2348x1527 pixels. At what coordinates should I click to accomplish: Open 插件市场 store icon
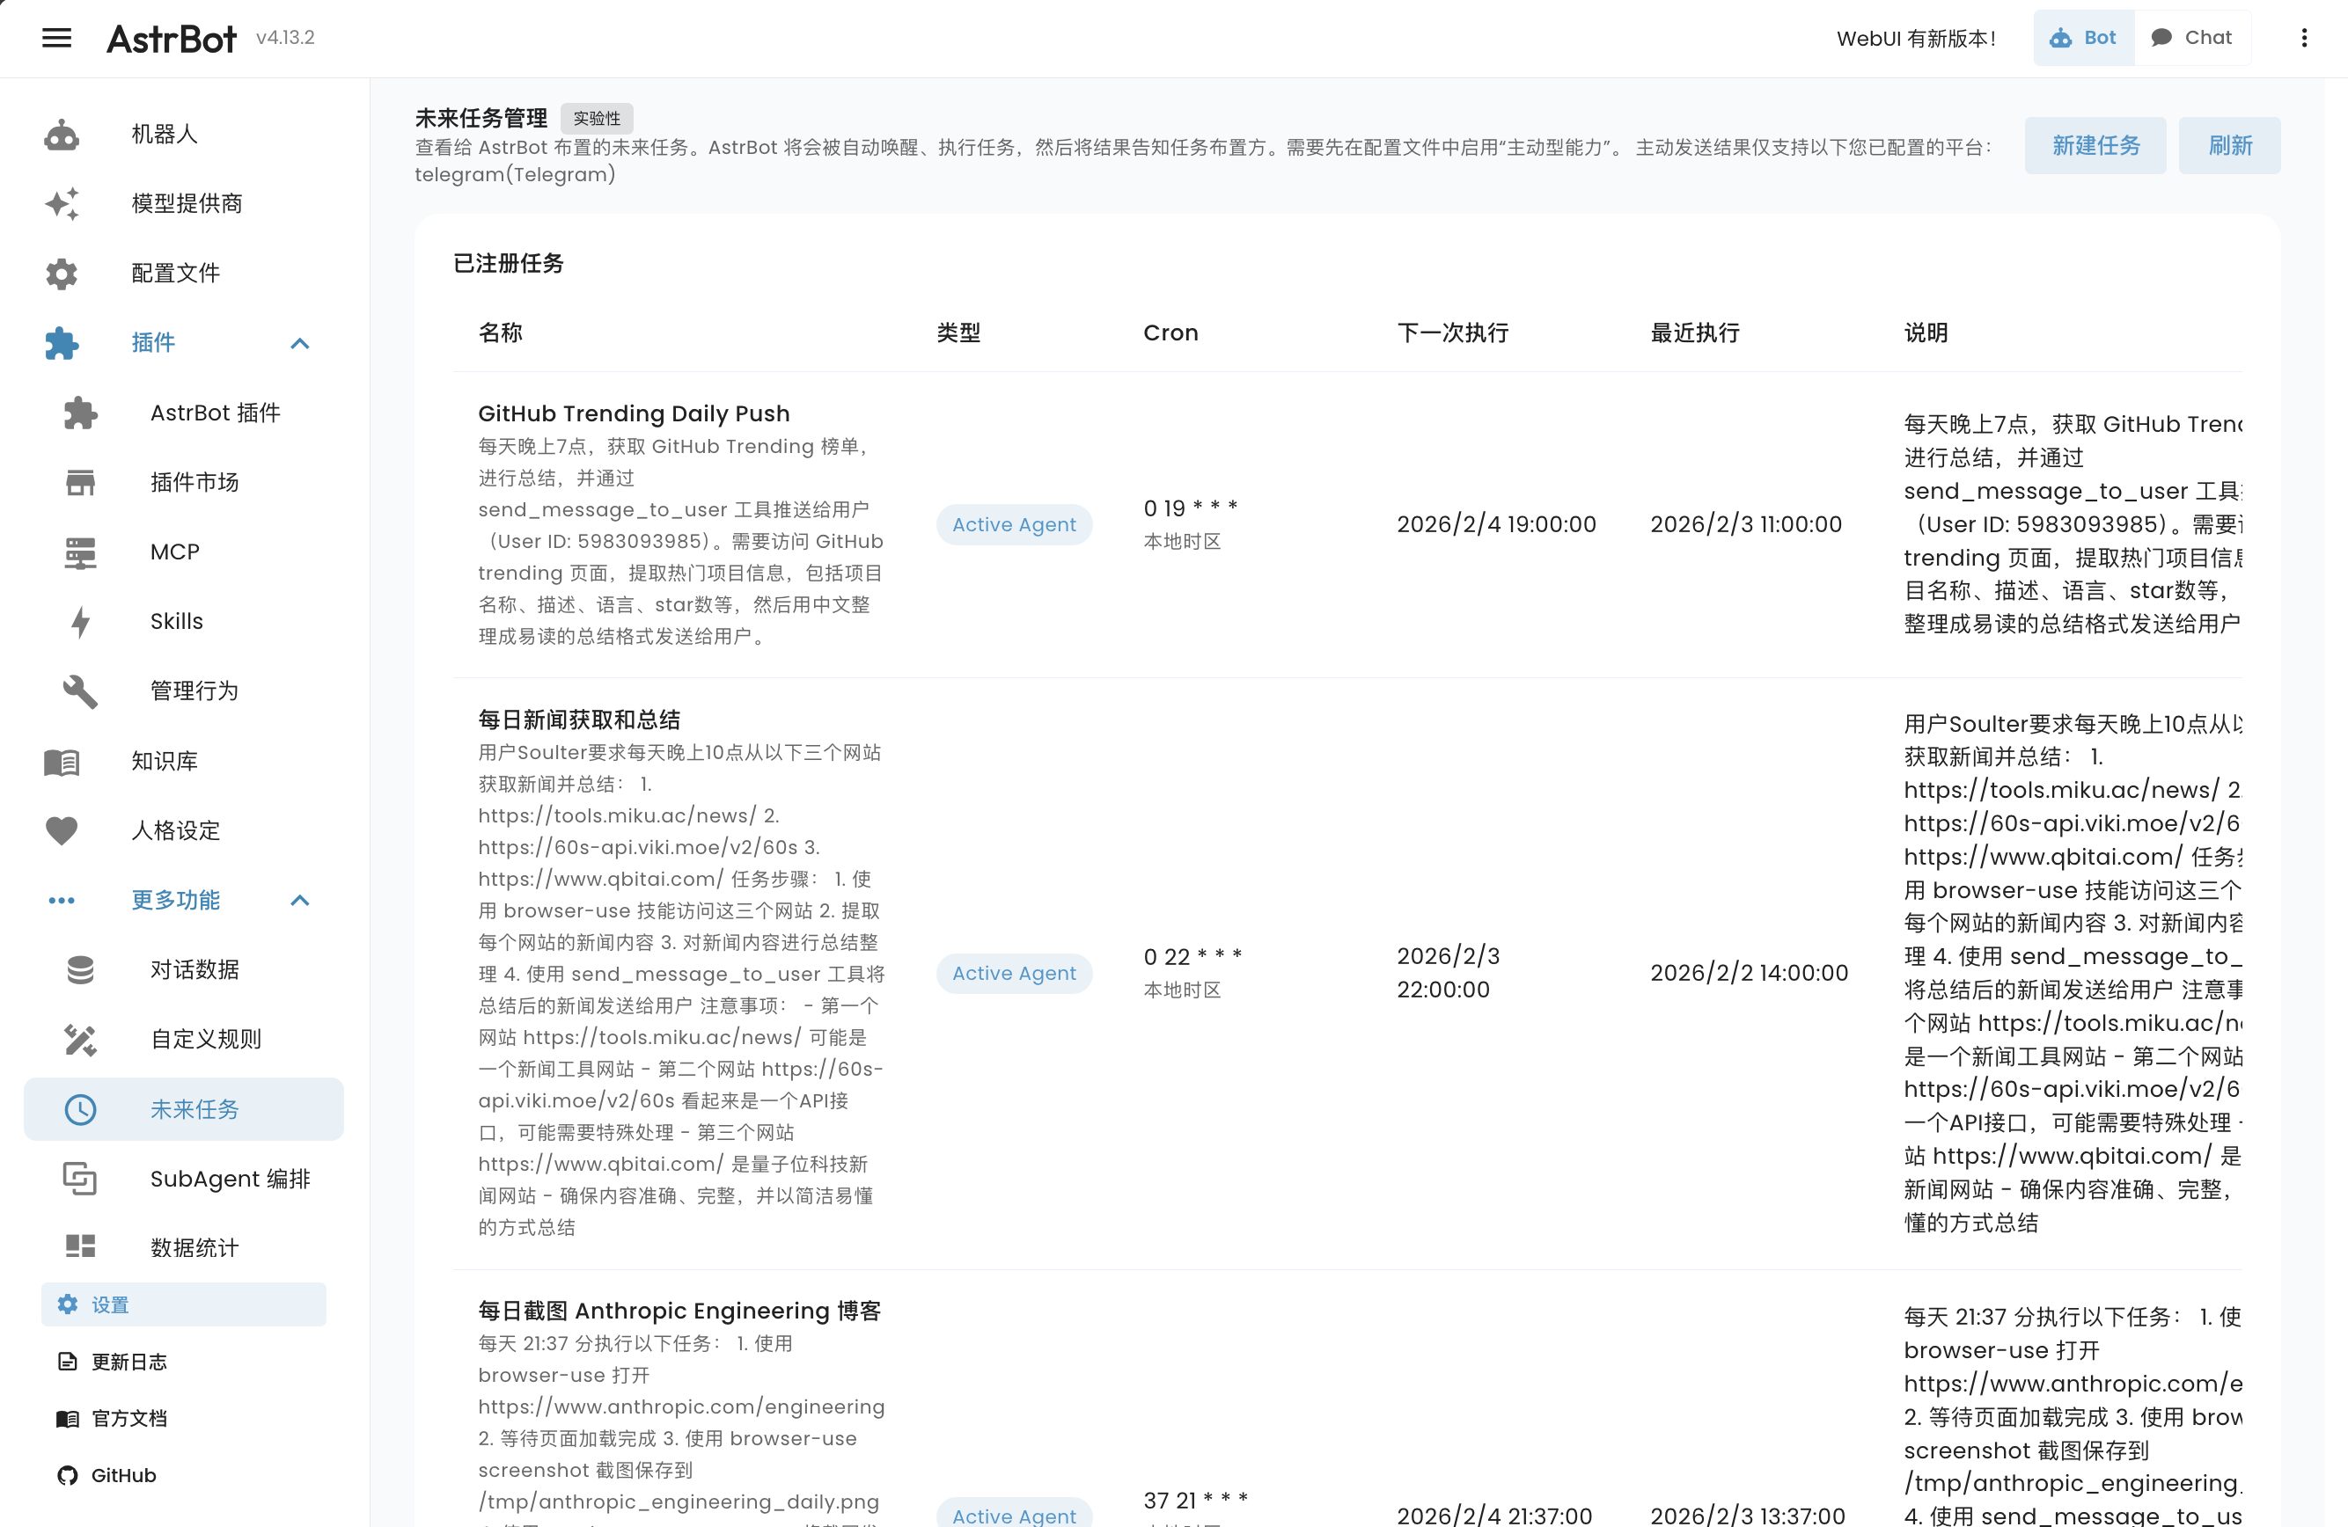click(x=80, y=482)
